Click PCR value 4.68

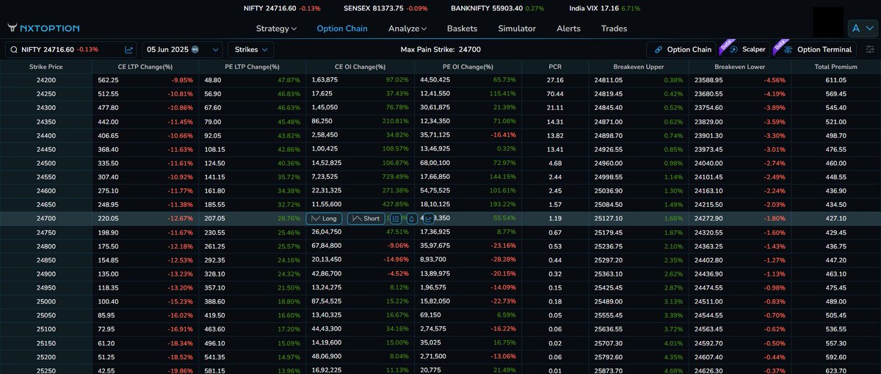click(555, 163)
